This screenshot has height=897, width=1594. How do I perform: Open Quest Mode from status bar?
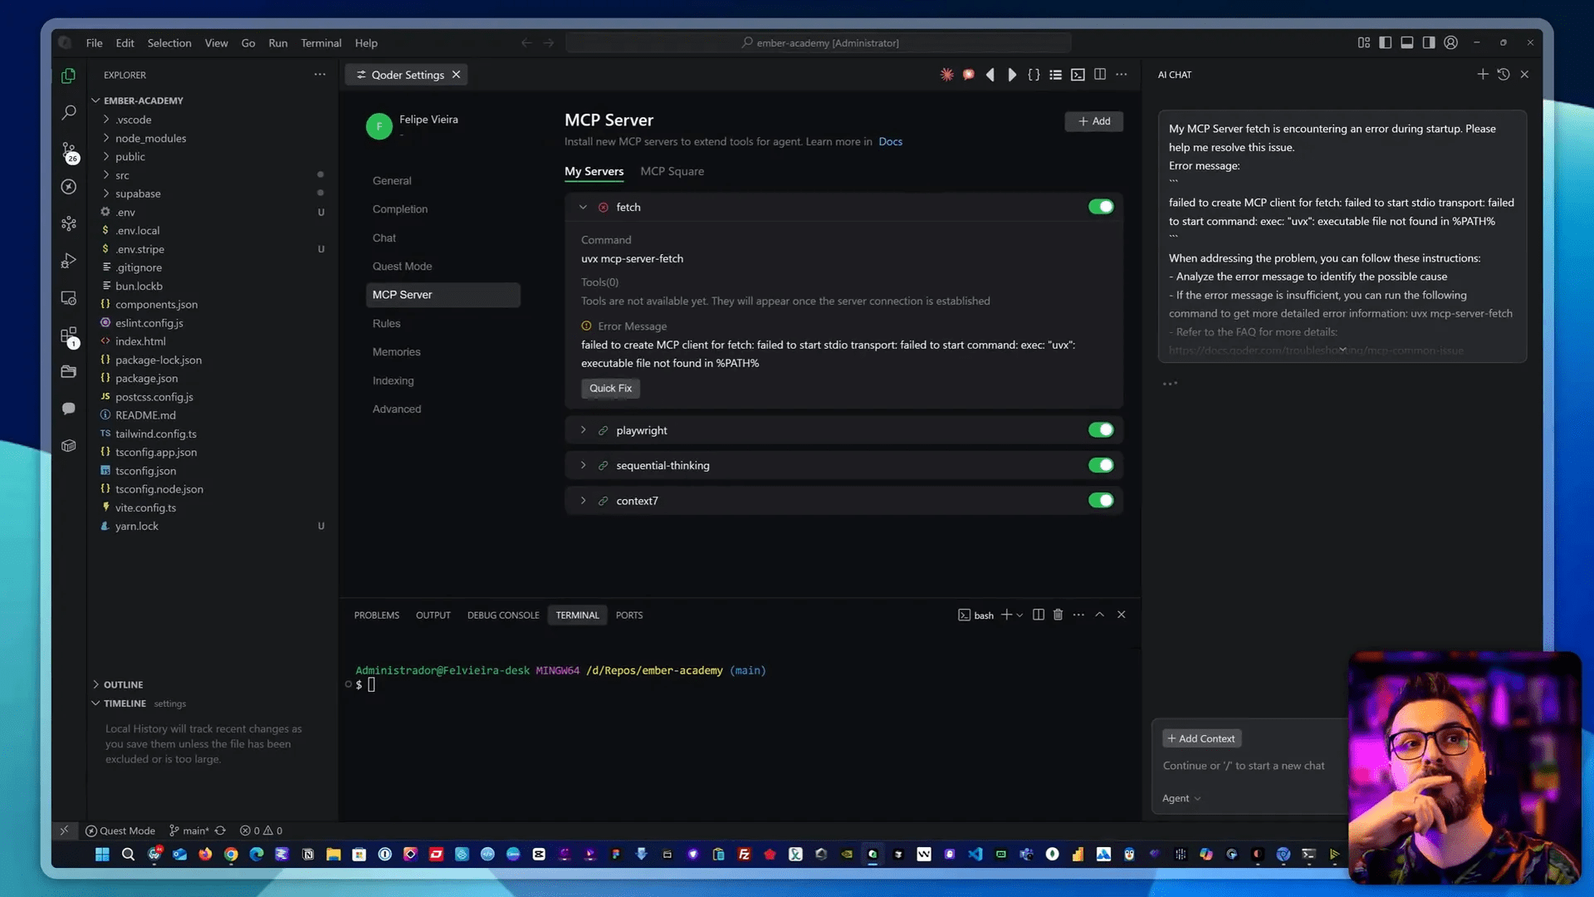(120, 831)
